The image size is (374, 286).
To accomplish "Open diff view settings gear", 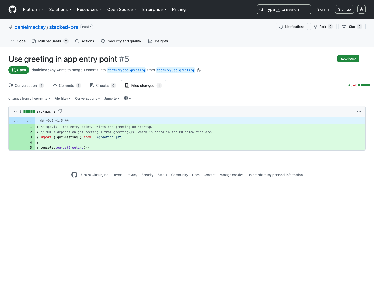I will [x=127, y=98].
